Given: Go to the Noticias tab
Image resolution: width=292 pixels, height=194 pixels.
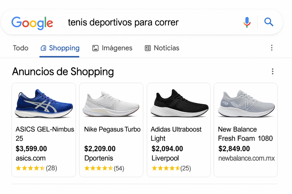Looking at the screenshot, I should tap(162, 48).
